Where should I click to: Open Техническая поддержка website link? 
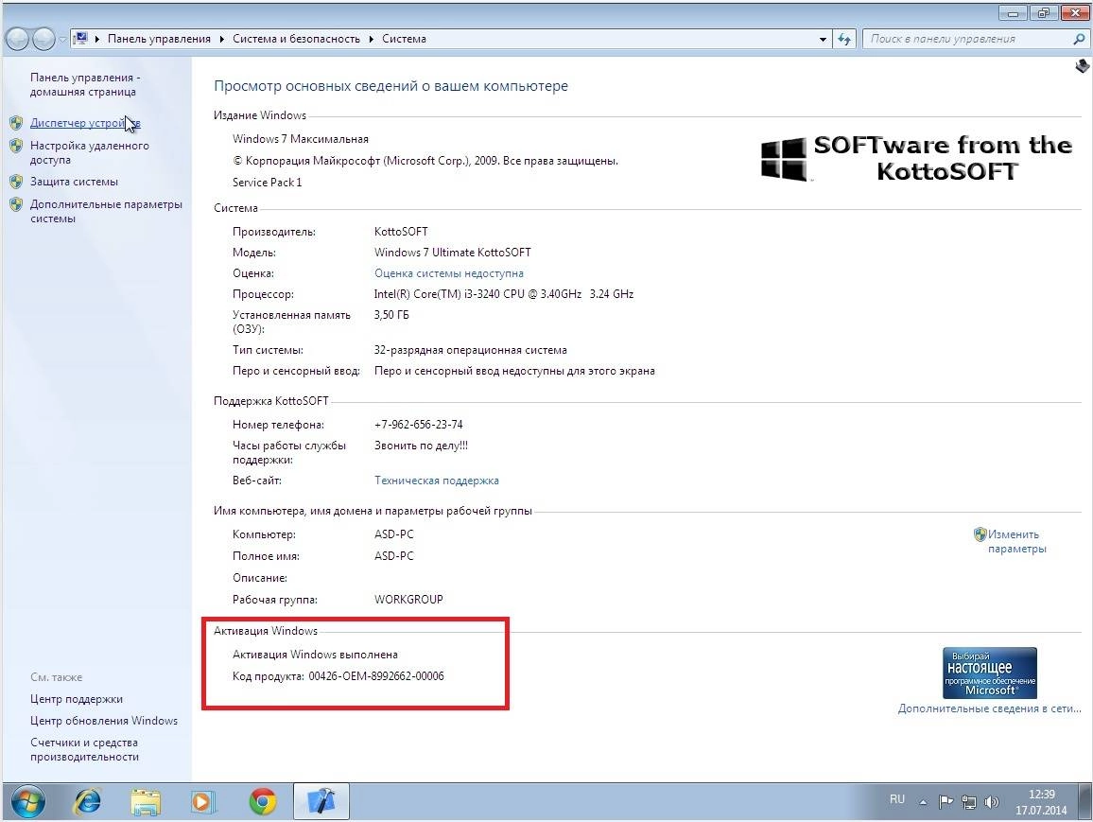(x=437, y=481)
